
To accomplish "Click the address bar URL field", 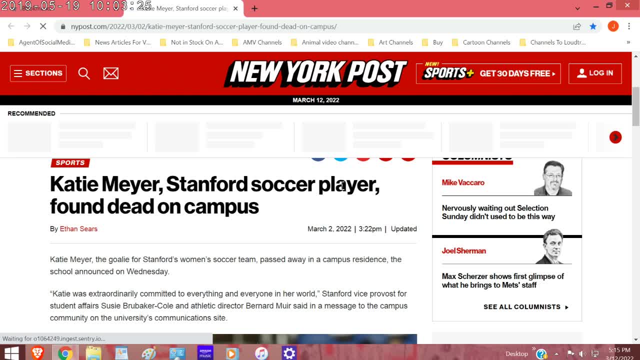I will coord(203,26).
